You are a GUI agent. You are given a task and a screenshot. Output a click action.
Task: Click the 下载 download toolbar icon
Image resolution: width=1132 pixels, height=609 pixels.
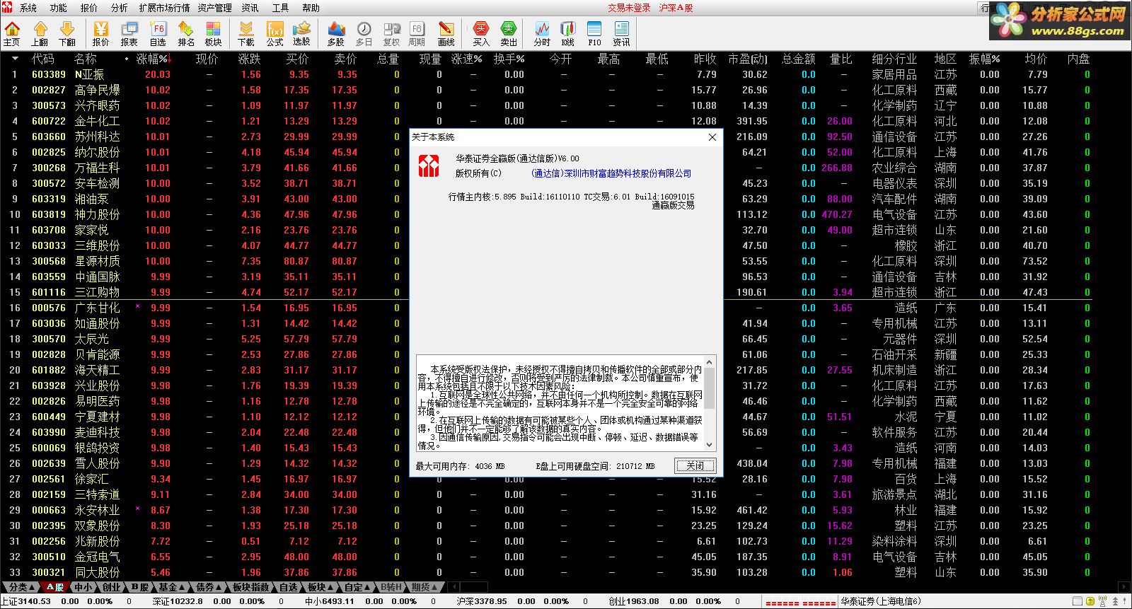246,33
